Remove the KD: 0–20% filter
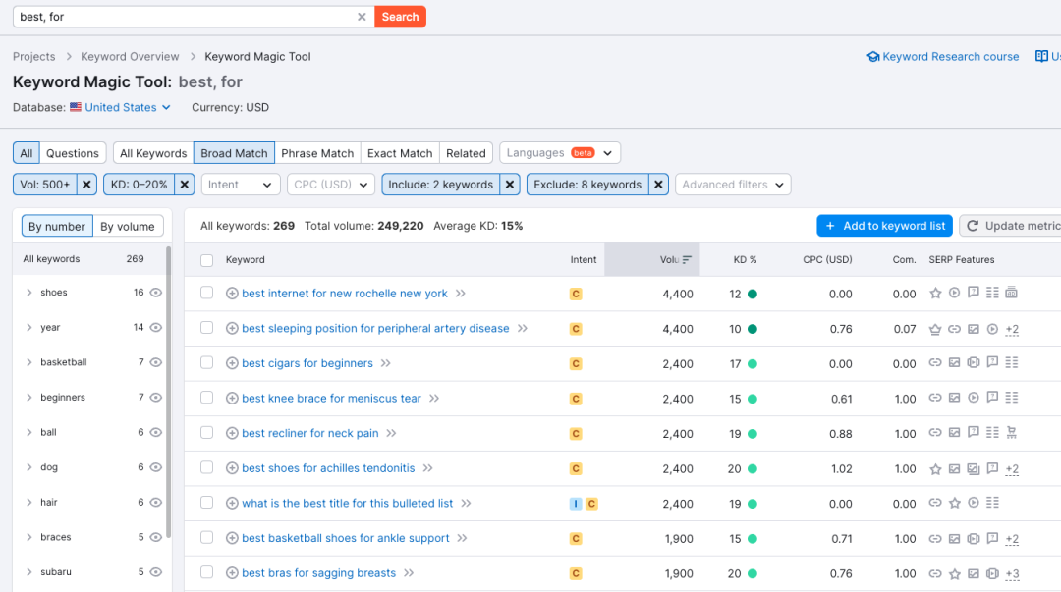1061x592 pixels. click(x=184, y=185)
